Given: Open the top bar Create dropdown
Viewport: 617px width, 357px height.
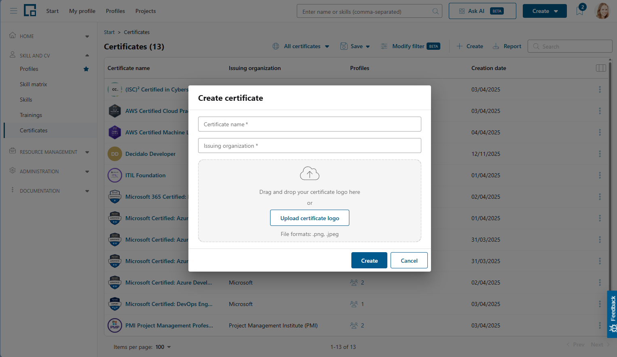Looking at the screenshot, I should (x=545, y=11).
